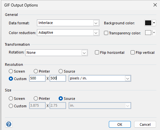160x130 pixels.
Task: Close the GIF Output Options dialog
Action: tap(155, 5)
